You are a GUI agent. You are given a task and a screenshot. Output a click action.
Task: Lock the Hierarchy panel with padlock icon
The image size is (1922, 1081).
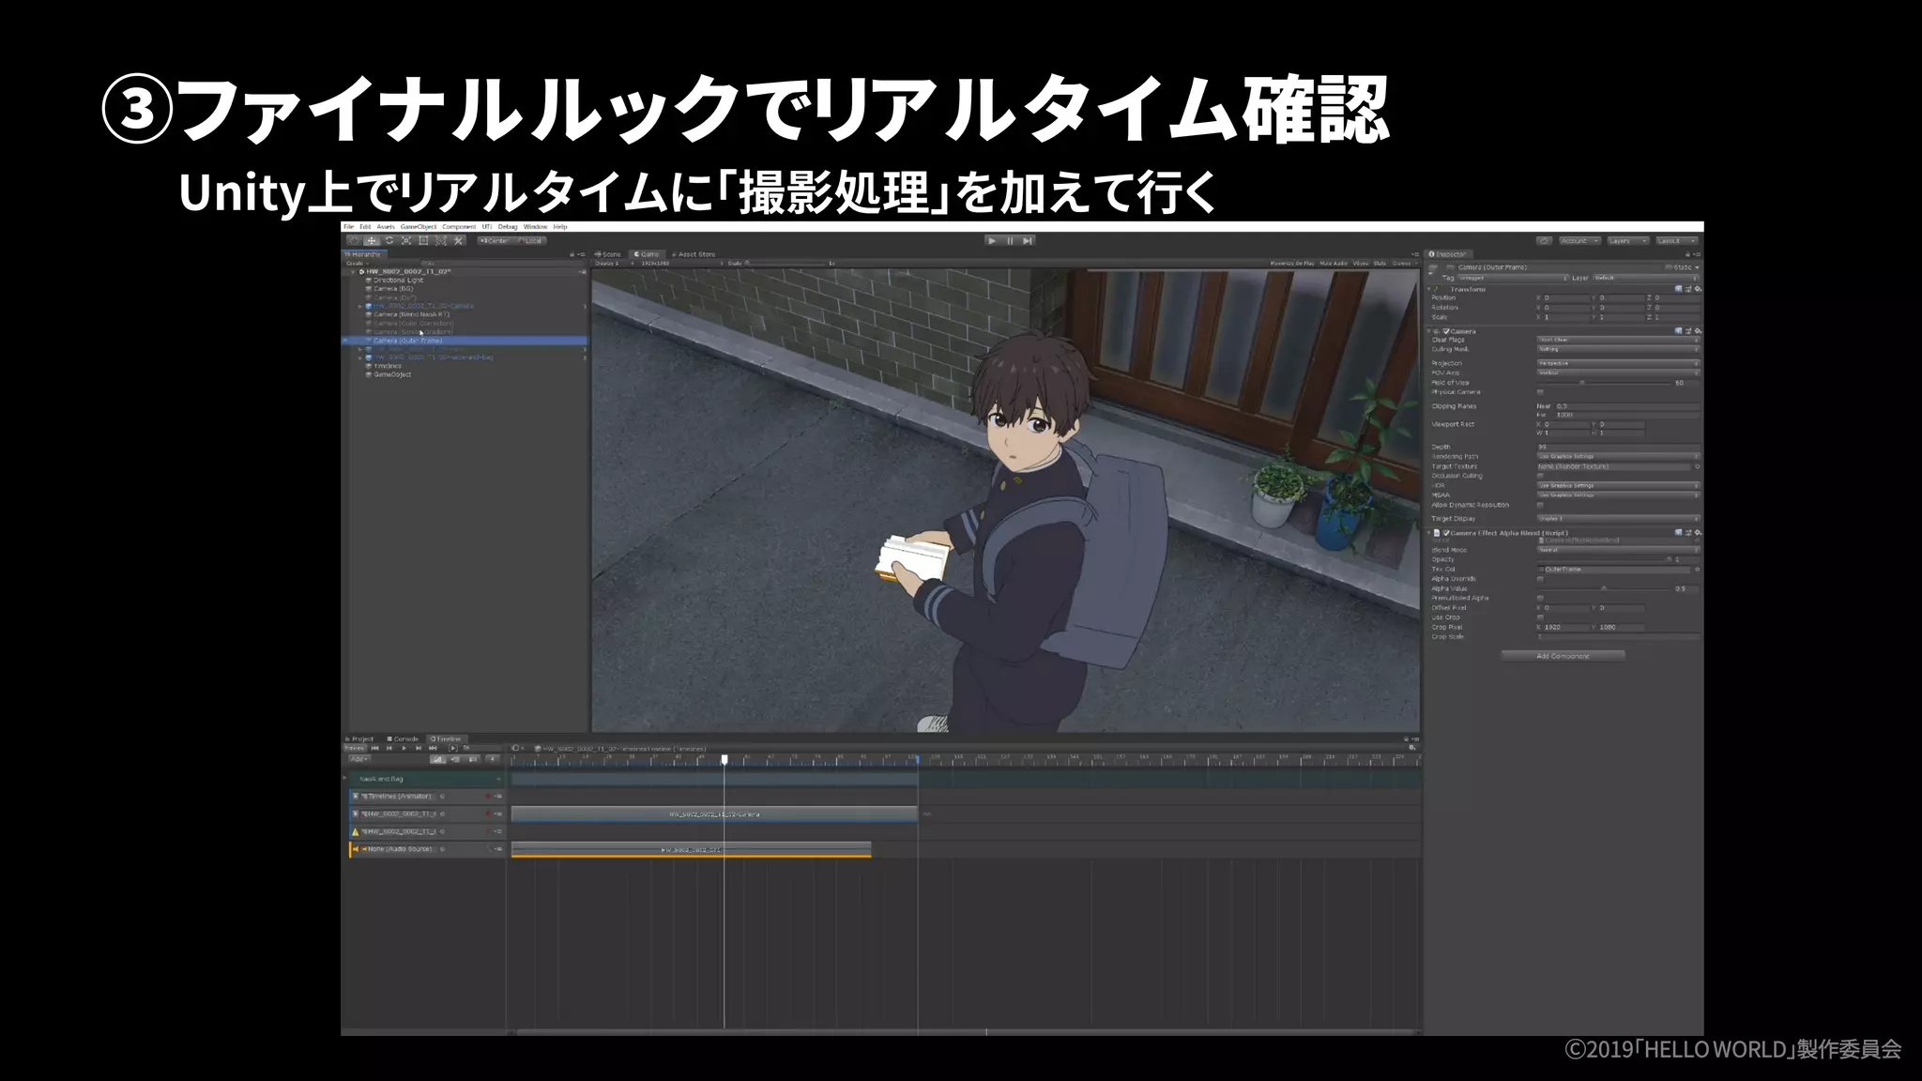click(x=572, y=254)
